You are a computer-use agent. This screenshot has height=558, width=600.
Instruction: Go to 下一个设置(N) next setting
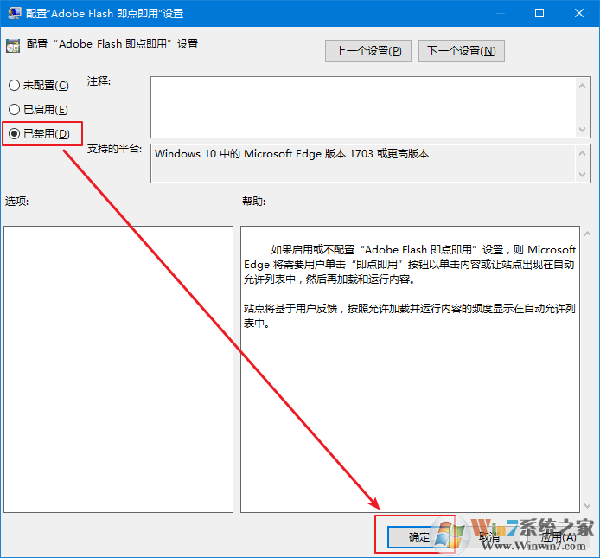pyautogui.click(x=462, y=51)
